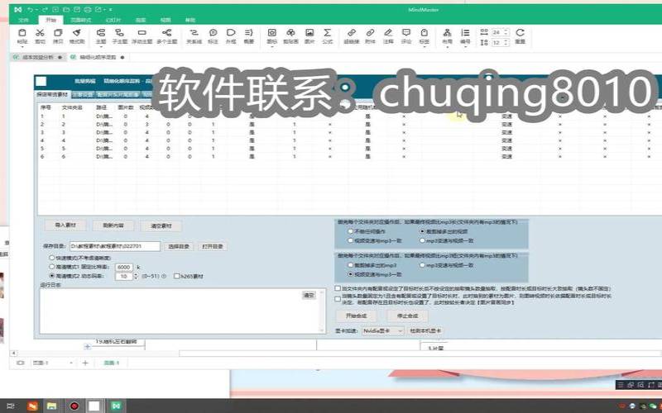Insert a Relationship line icon
662x413 pixels.
(x=194, y=33)
